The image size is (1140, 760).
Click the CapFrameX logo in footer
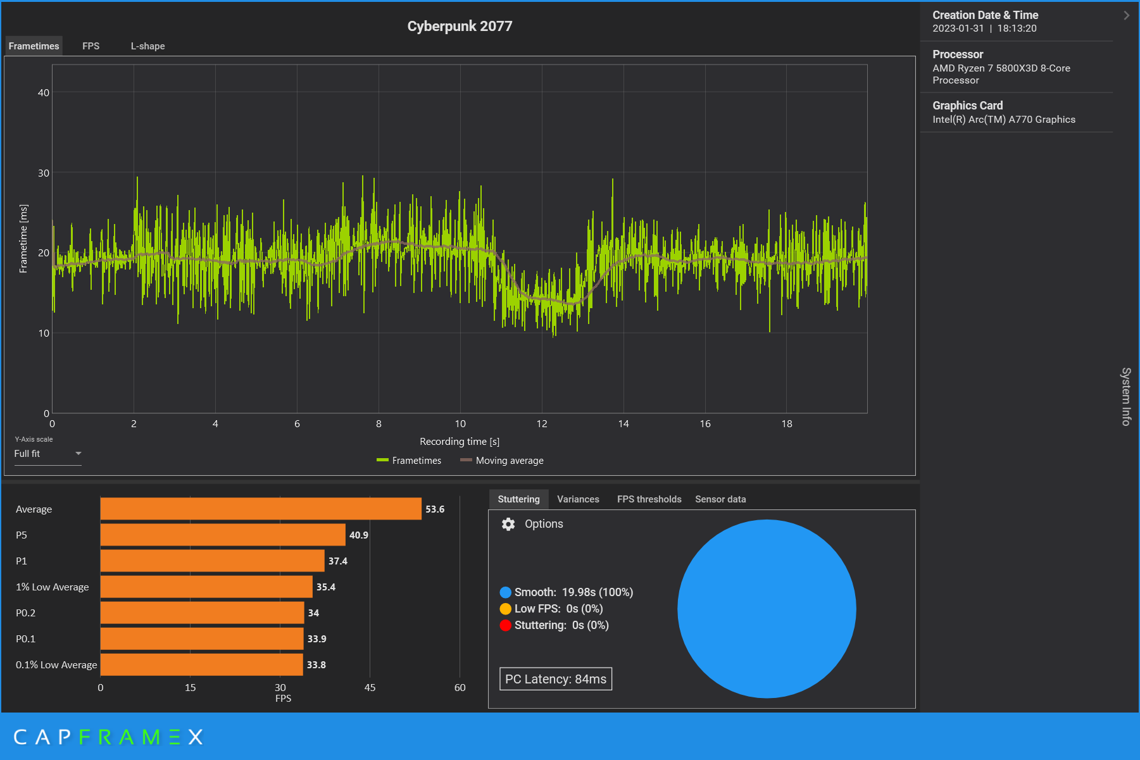pos(108,737)
